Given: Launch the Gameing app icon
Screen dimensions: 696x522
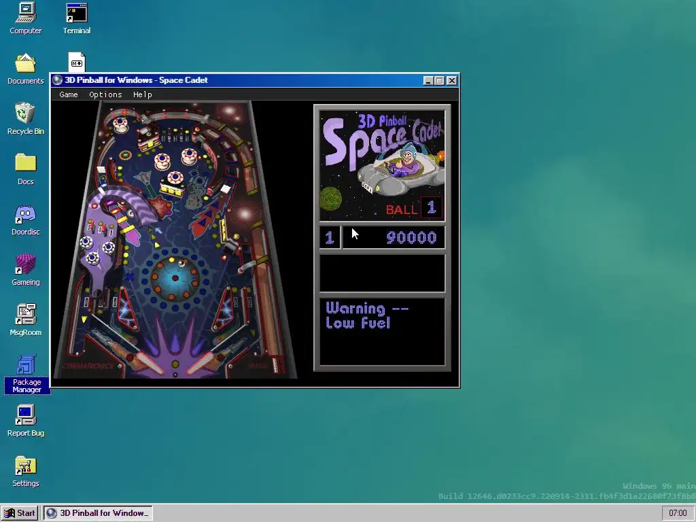Looking at the screenshot, I should [x=26, y=270].
